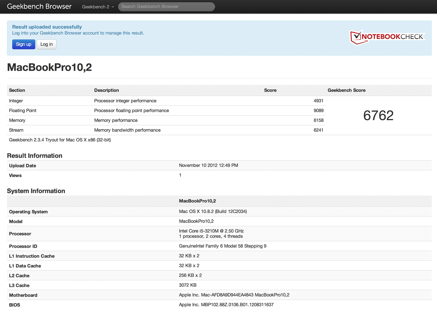437x309 pixels.
Task: Click the 'Result uploaded successfully' message
Action: pos(47,27)
